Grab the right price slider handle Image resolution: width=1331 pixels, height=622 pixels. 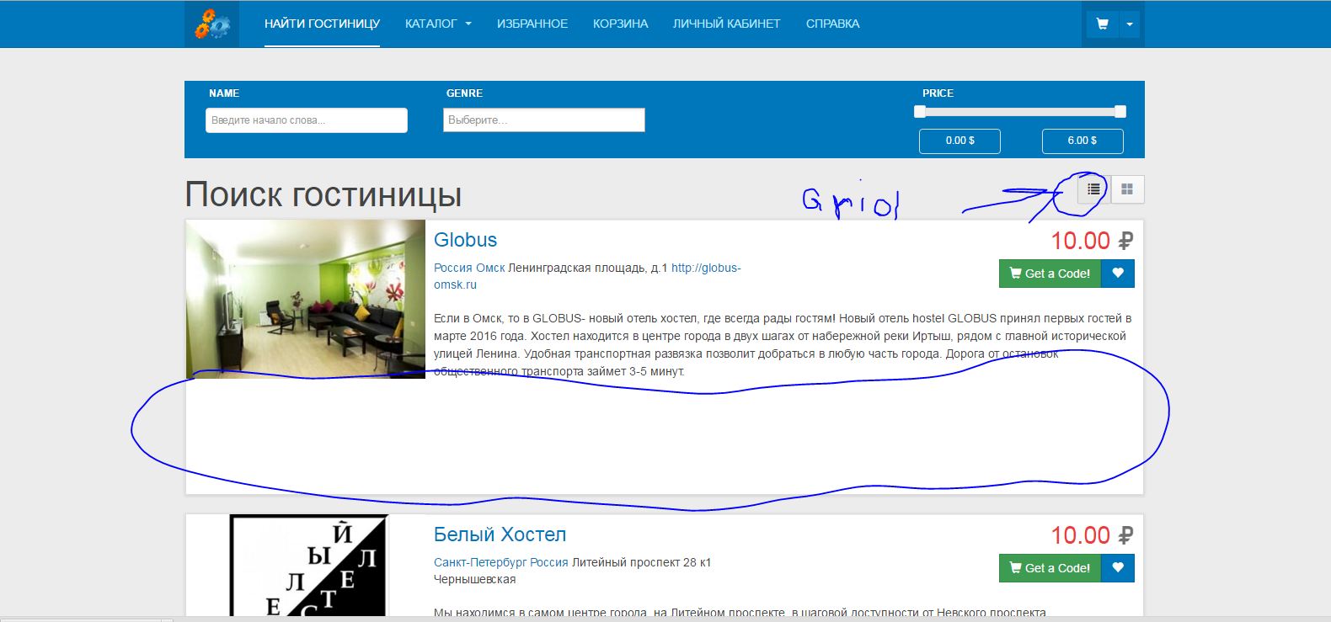pyautogui.click(x=1120, y=111)
